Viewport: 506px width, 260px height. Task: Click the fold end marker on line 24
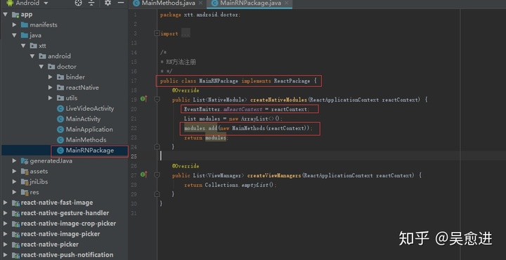[x=157, y=146]
